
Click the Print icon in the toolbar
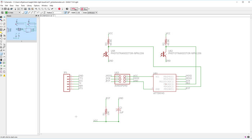(x=8, y=9)
